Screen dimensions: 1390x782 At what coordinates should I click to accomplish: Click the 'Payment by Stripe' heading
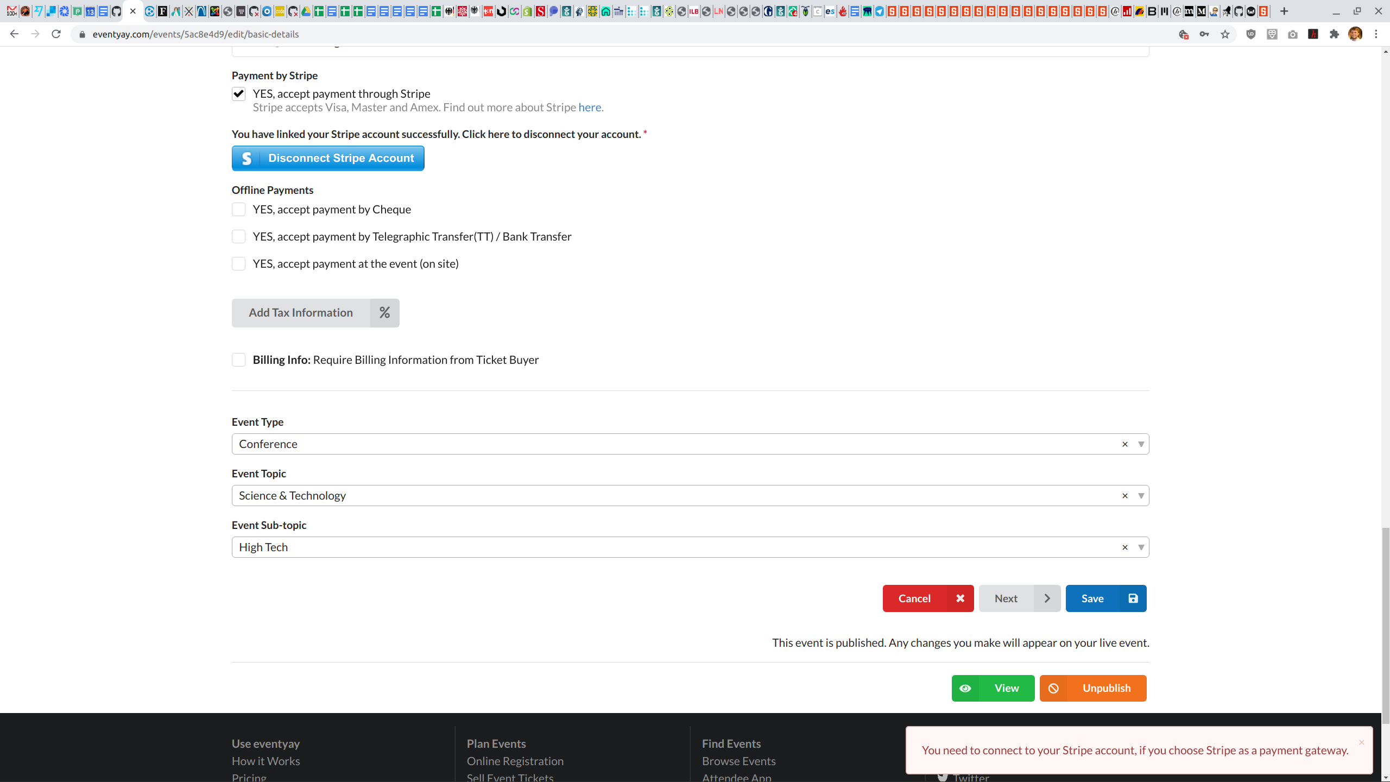pyautogui.click(x=275, y=75)
